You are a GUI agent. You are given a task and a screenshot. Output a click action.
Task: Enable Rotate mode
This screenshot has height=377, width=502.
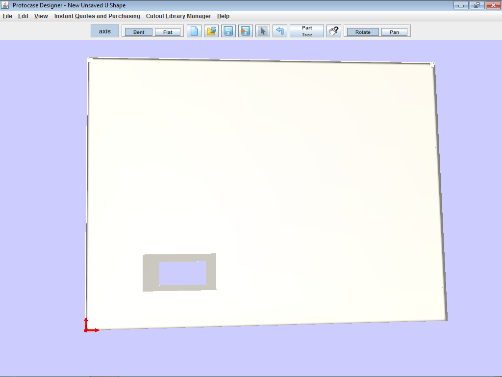(363, 32)
